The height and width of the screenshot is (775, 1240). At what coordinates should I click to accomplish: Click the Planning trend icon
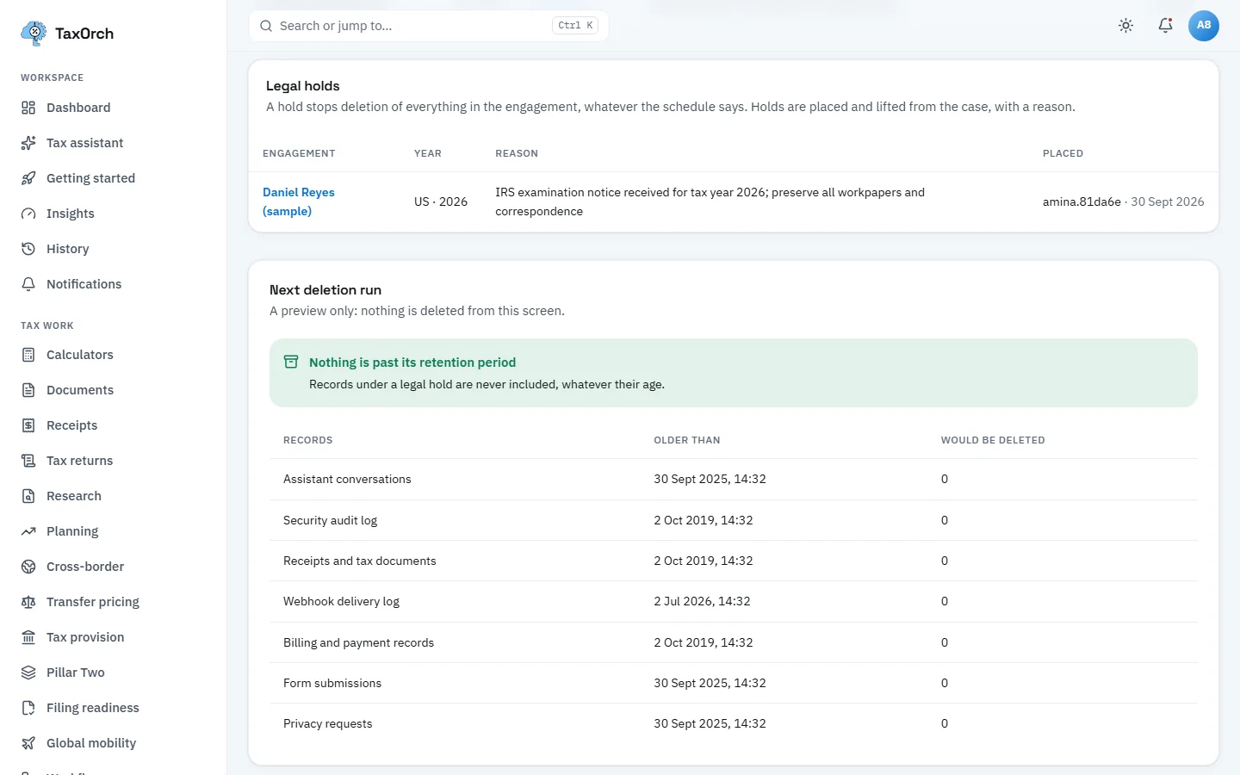tap(28, 531)
